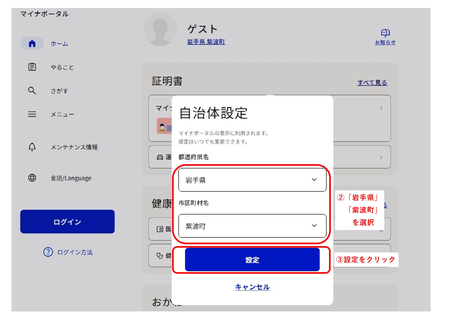Click the globe Language icon
Image resolution: width=449 pixels, height=317 pixels.
coord(32,178)
